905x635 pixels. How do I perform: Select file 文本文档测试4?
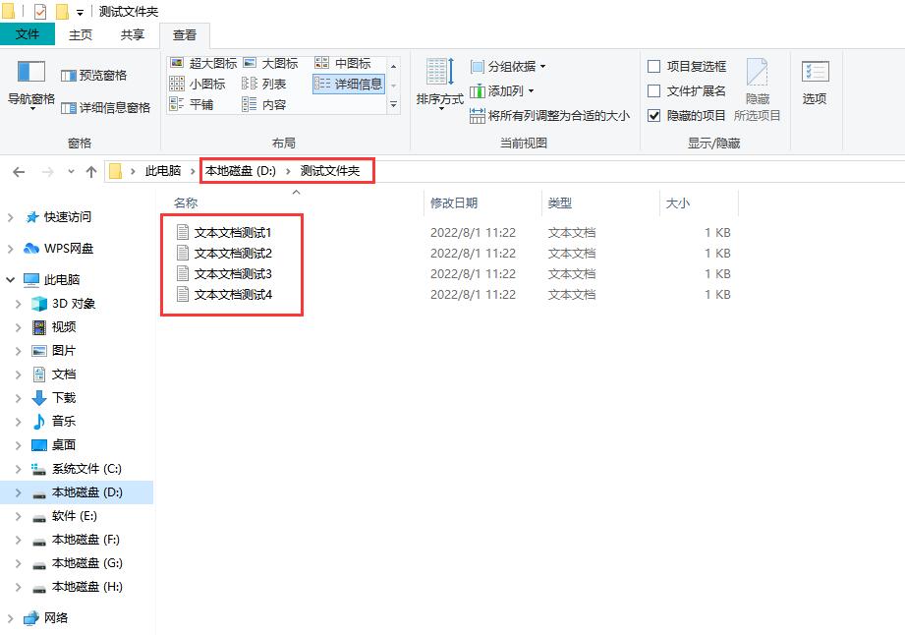[233, 295]
